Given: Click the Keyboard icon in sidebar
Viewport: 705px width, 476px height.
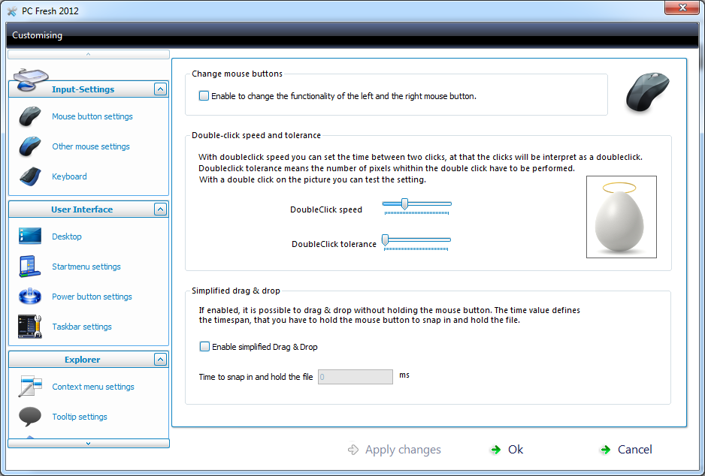Looking at the screenshot, I should click(30, 176).
